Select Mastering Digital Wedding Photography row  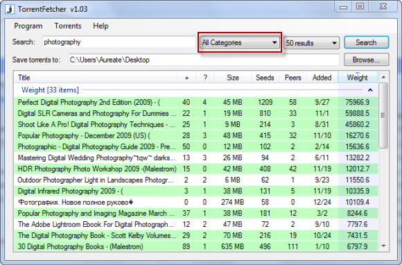coord(196,157)
